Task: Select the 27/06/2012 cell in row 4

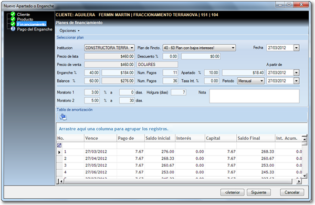Action: (100, 172)
